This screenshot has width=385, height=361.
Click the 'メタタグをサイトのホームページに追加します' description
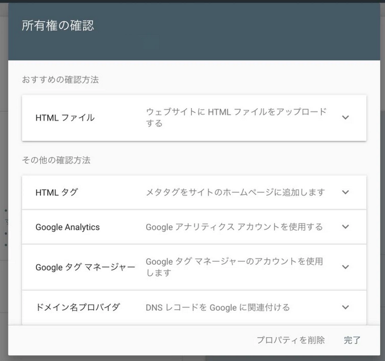pyautogui.click(x=235, y=192)
